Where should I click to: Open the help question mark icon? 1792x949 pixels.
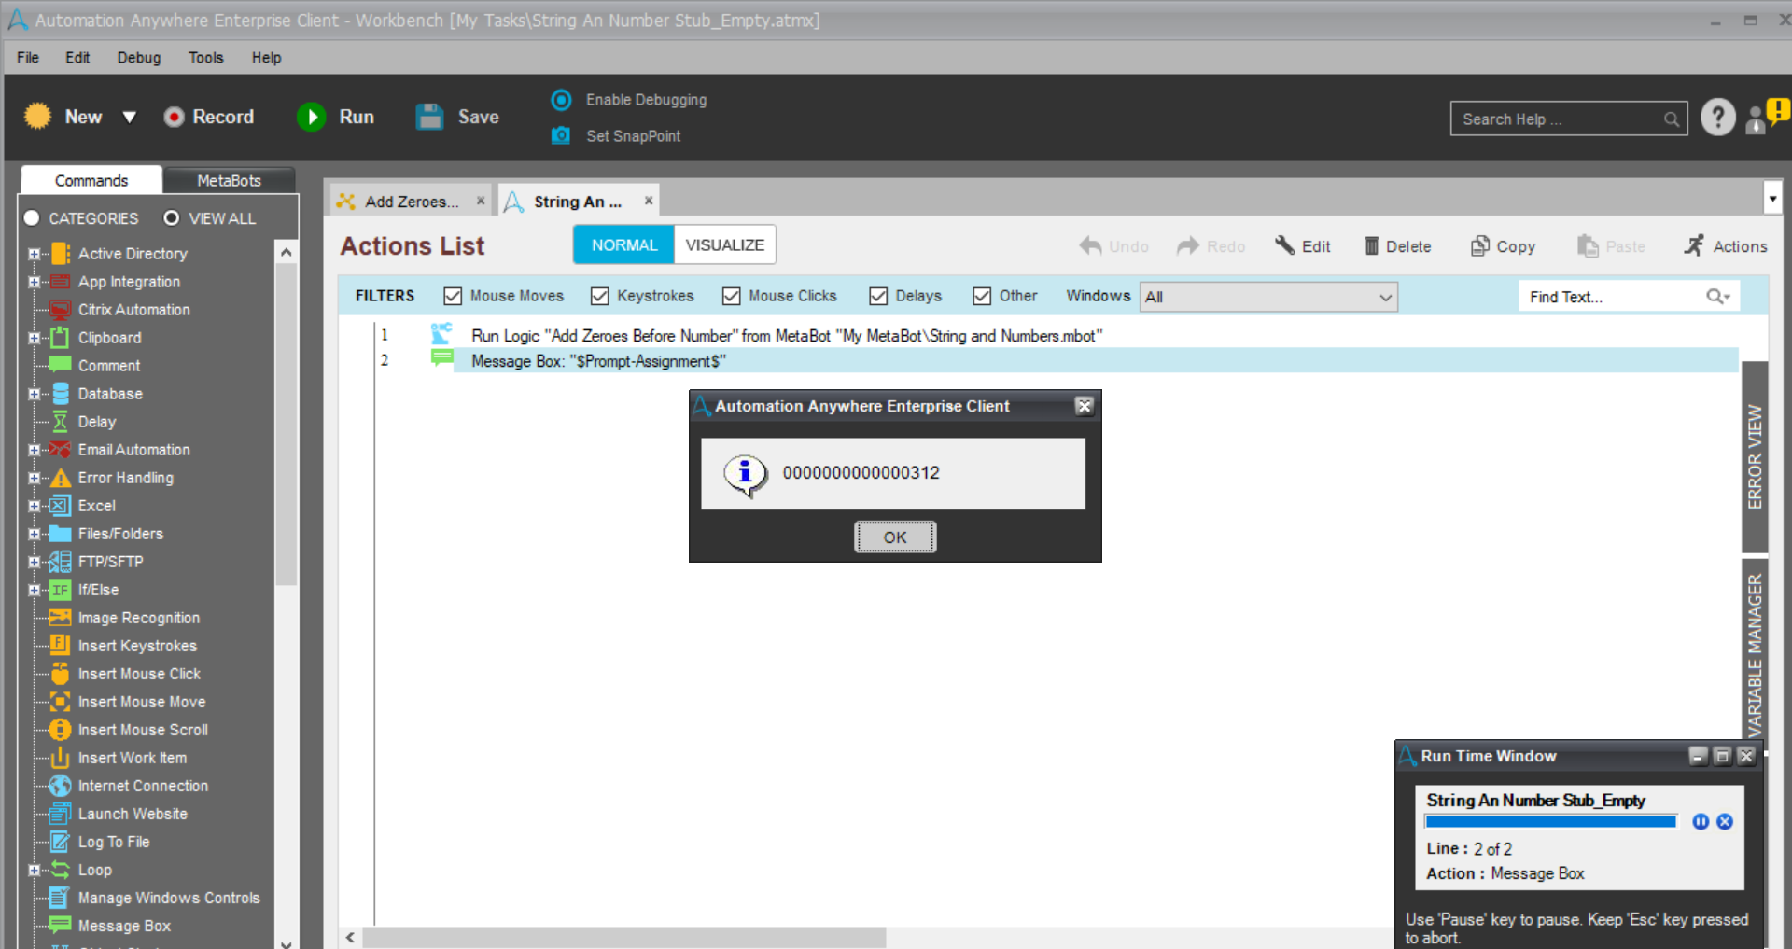[x=1718, y=118]
